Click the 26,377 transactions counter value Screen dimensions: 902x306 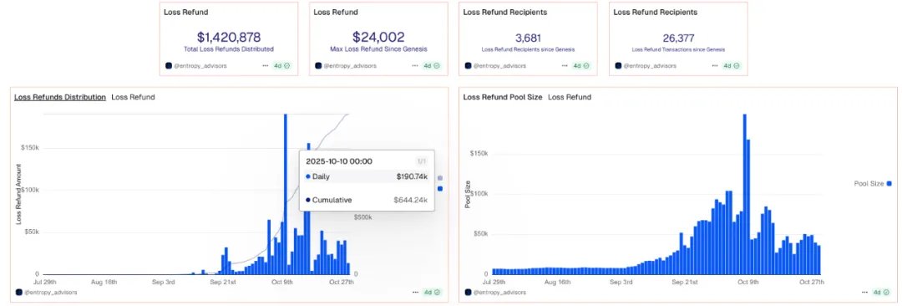pos(678,38)
